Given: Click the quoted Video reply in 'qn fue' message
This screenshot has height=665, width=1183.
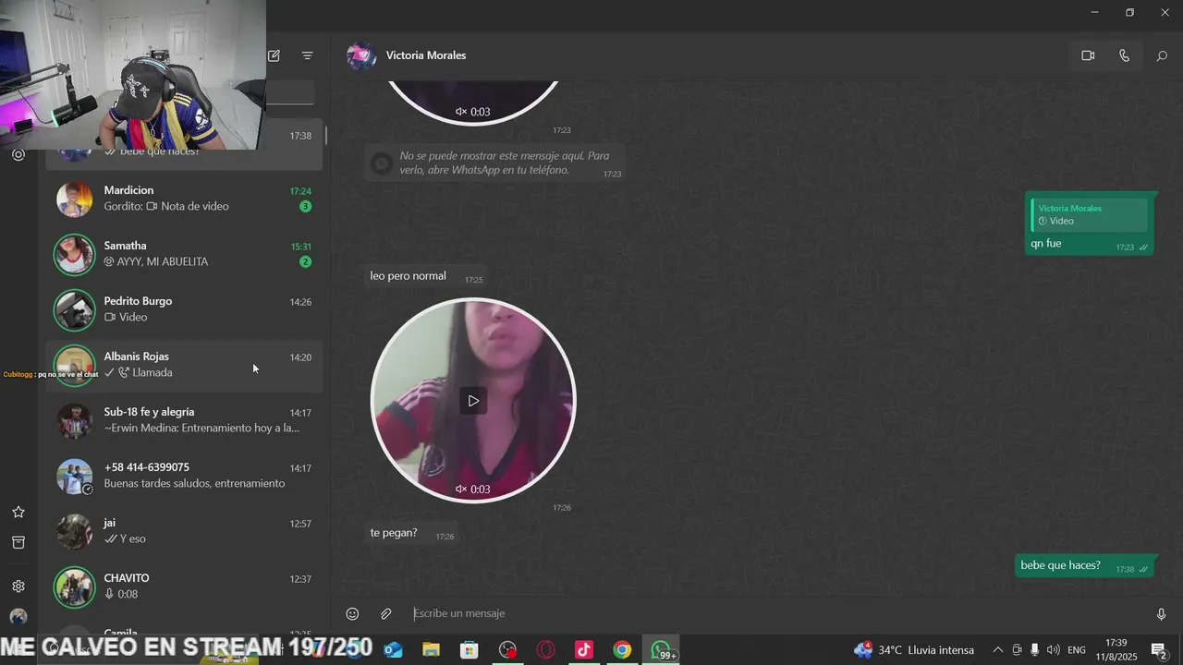Looking at the screenshot, I should pos(1090,214).
